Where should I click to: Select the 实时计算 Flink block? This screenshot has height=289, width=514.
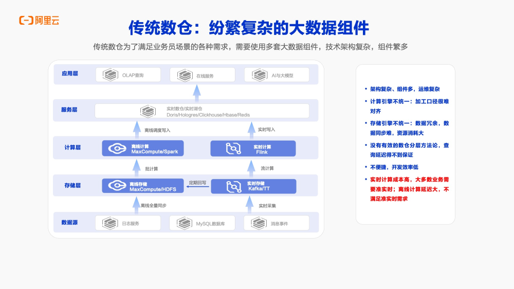tap(253, 148)
